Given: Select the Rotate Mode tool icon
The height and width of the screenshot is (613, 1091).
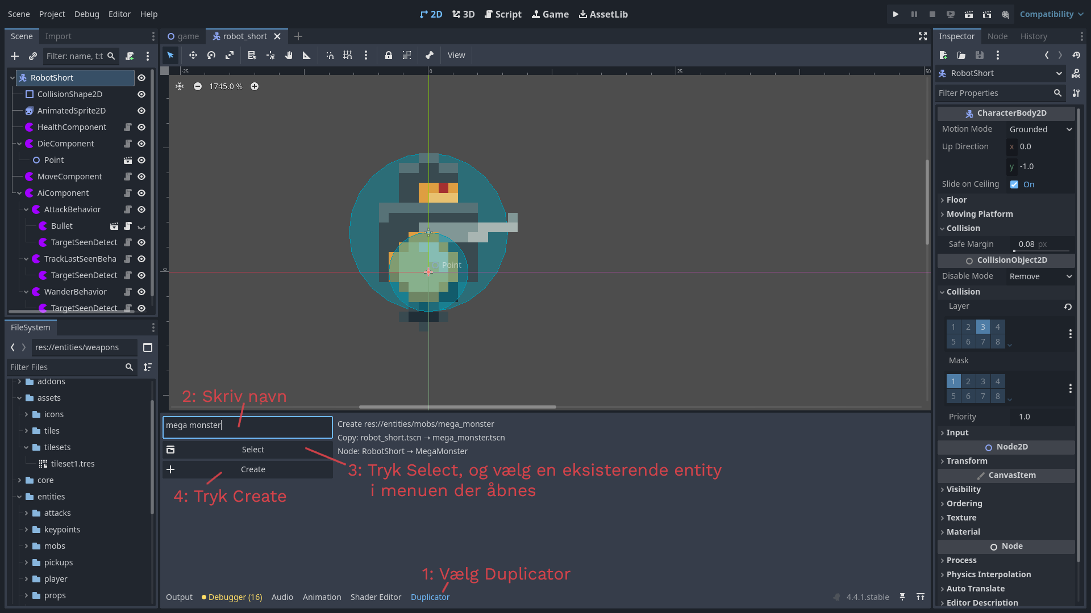Looking at the screenshot, I should [x=211, y=55].
